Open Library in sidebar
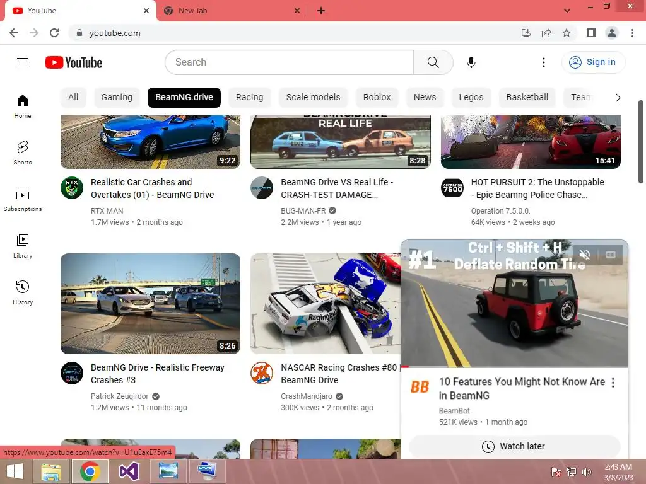This screenshot has width=646, height=484. pos(23,246)
